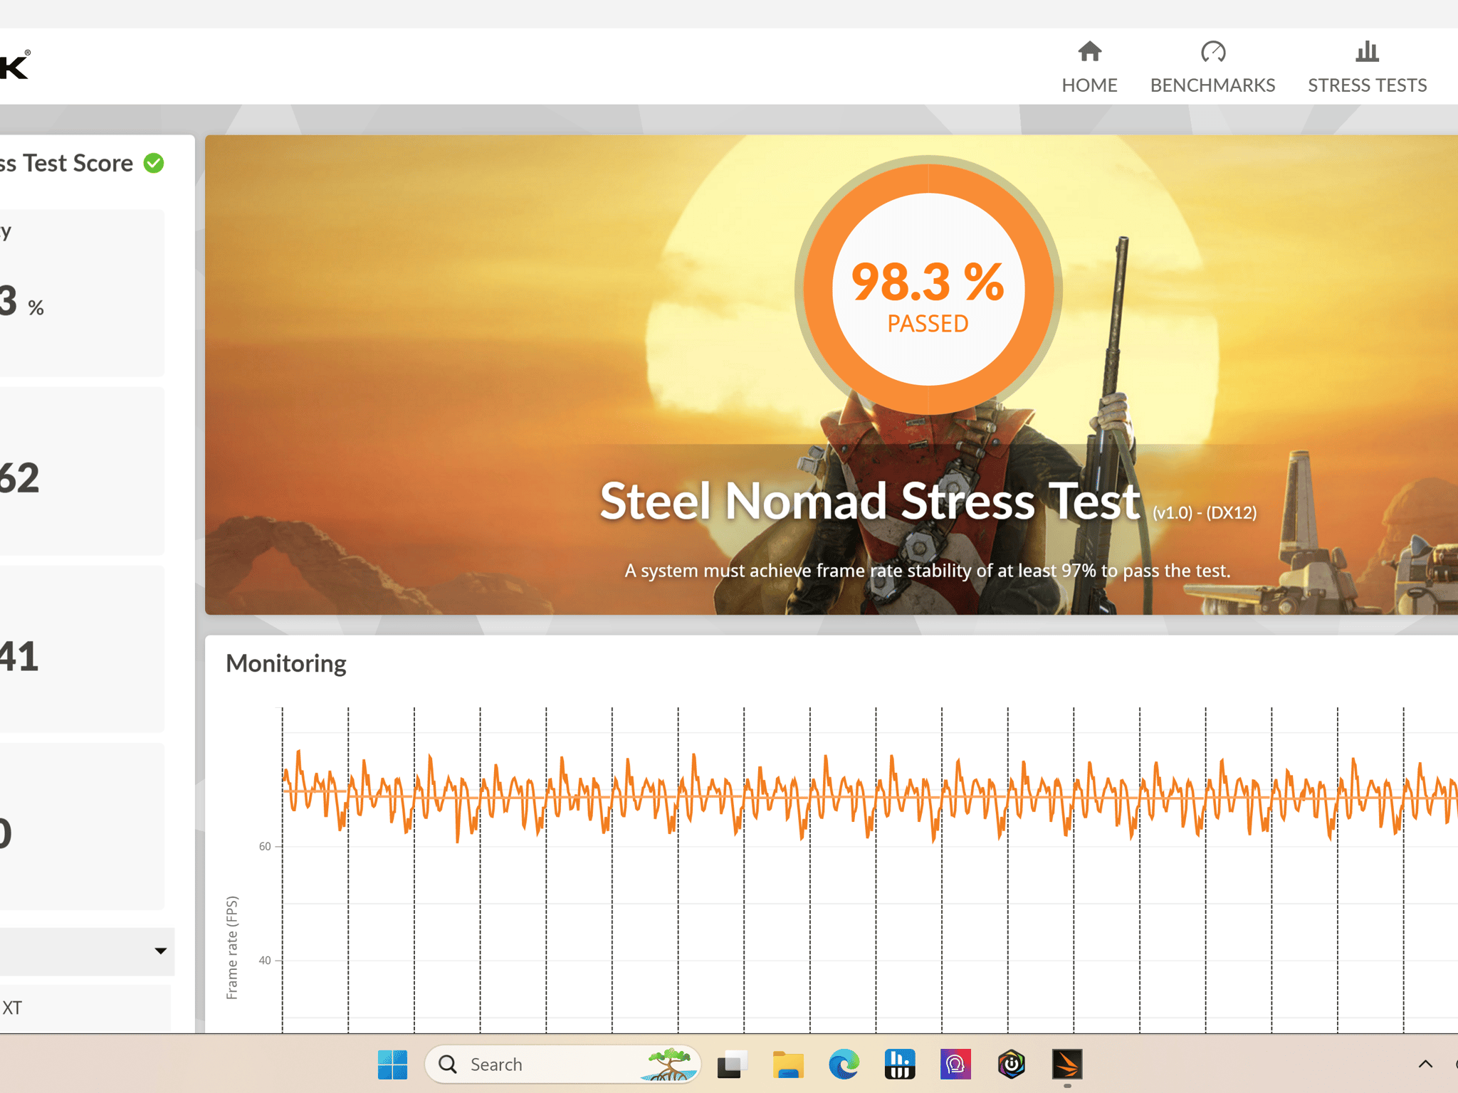Open the blue bar-chart taskbar app
The height and width of the screenshot is (1093, 1458).
(900, 1065)
